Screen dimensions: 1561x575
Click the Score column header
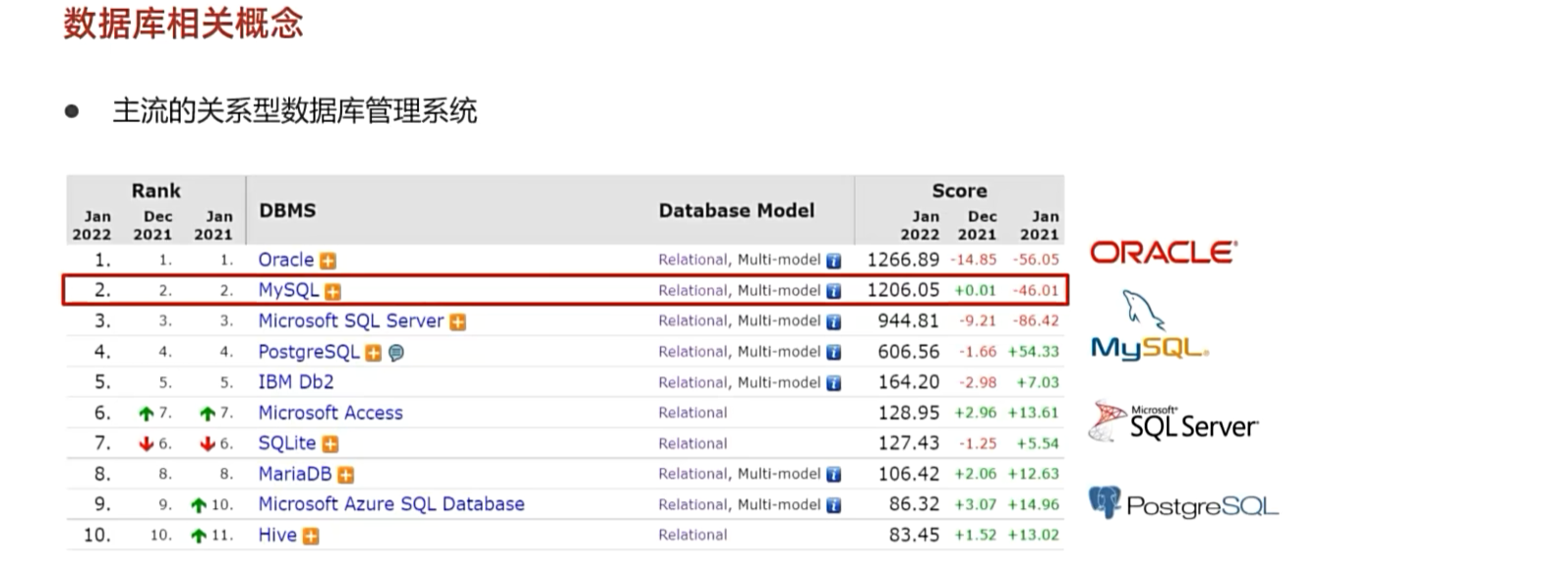tap(960, 191)
